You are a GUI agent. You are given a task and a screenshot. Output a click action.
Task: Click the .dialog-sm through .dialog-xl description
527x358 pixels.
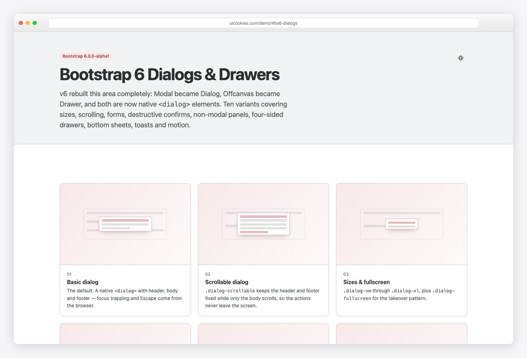(x=399, y=295)
